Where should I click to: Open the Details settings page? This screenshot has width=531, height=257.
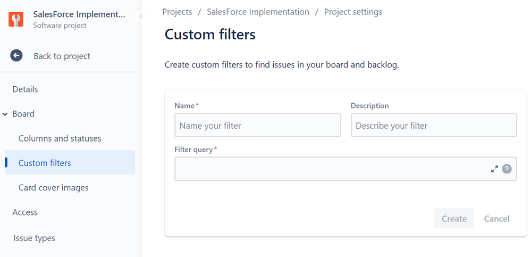[x=25, y=89]
